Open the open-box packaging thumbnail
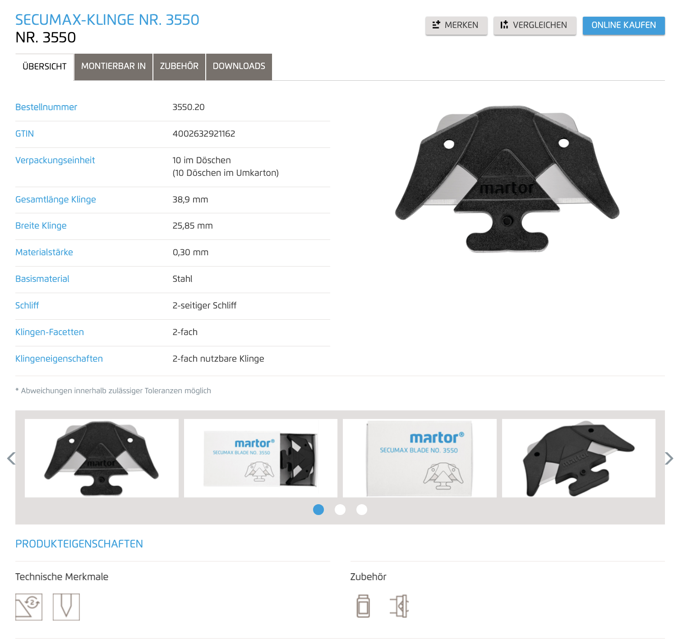Screen dimensions: 683x644 pyautogui.click(x=261, y=458)
